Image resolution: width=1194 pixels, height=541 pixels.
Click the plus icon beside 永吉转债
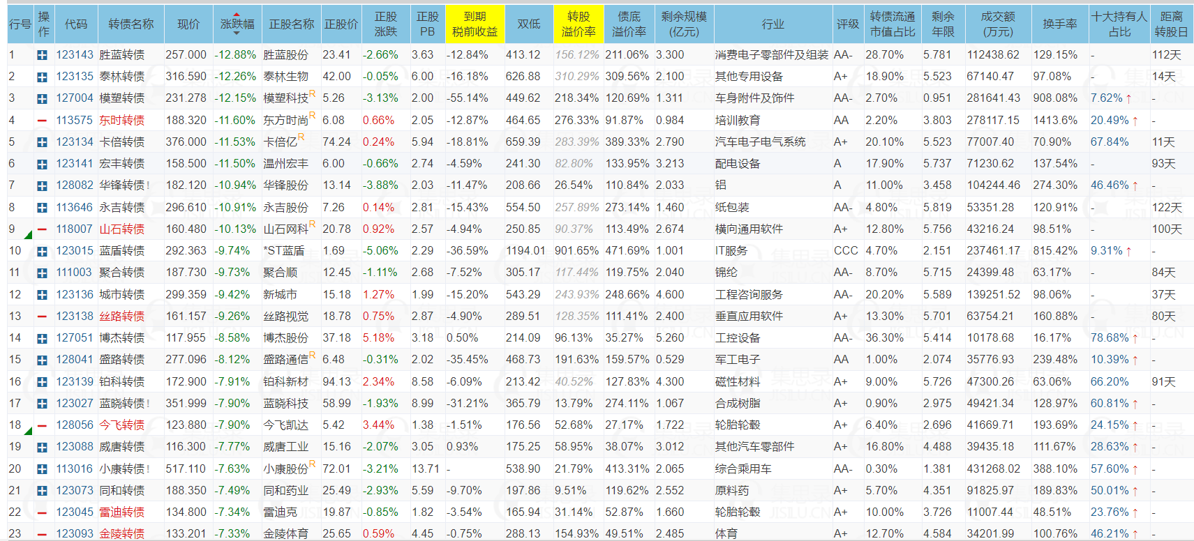pyautogui.click(x=43, y=208)
